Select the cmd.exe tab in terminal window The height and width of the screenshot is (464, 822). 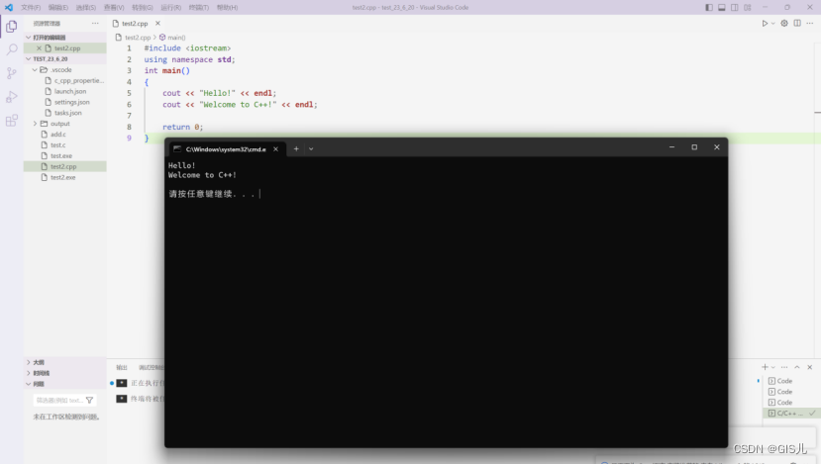[226, 149]
